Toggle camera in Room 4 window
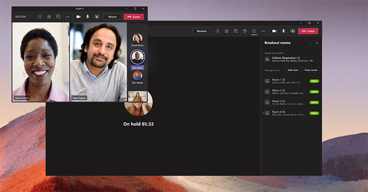 click(x=78, y=17)
